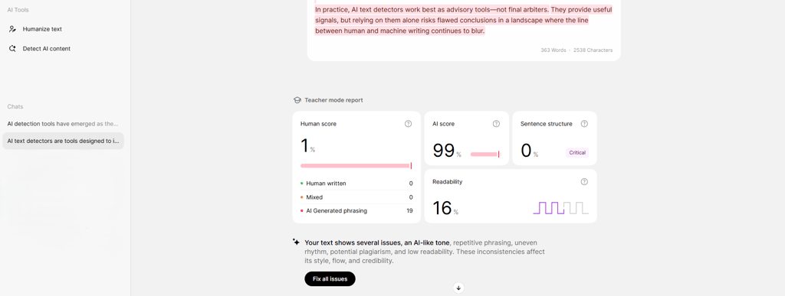Click the Readability waveform graphic
785x296 pixels.
[560, 207]
